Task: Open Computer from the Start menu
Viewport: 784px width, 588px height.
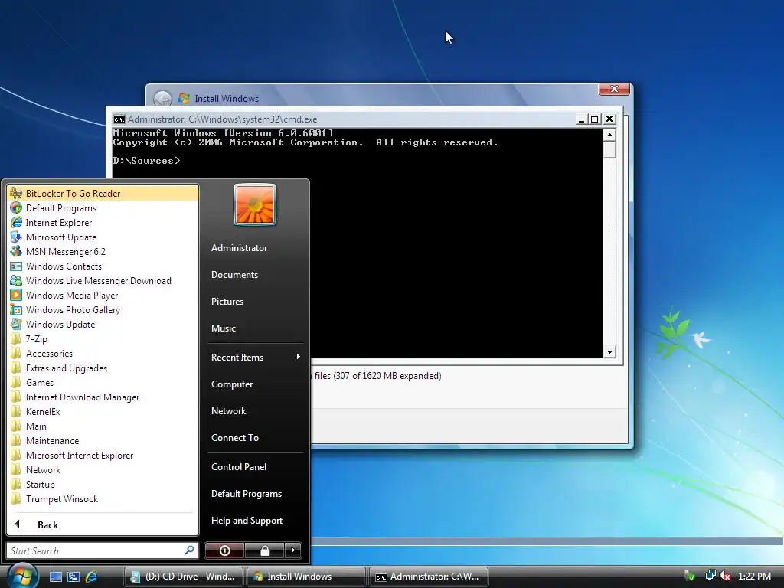Action: point(254,384)
